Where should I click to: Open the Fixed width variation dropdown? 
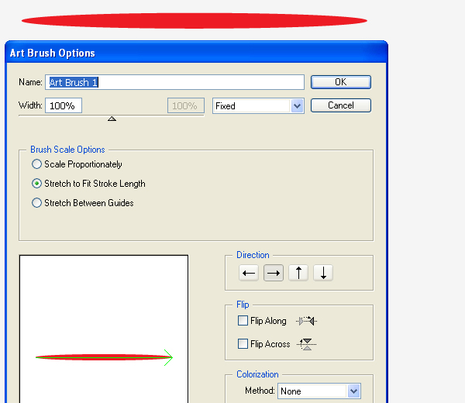[x=258, y=106]
